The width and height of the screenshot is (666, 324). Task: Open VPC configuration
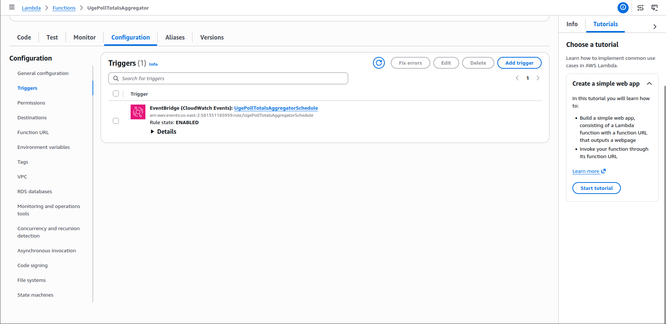[x=22, y=177]
